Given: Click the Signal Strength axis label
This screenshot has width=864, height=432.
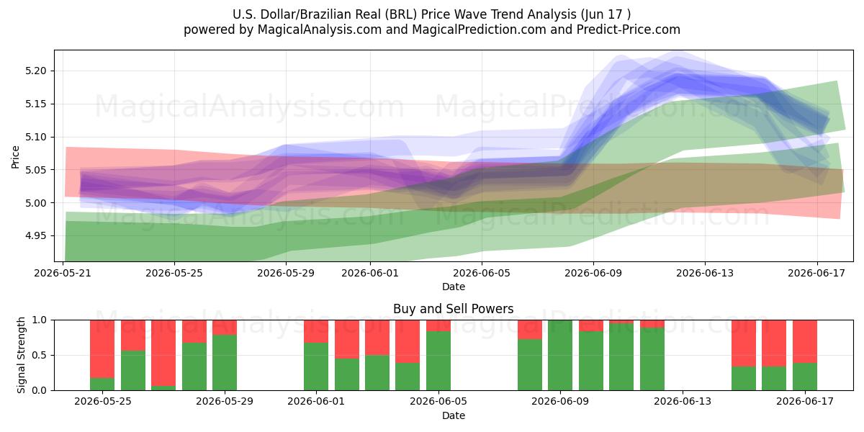Looking at the screenshot, I should click(x=22, y=355).
